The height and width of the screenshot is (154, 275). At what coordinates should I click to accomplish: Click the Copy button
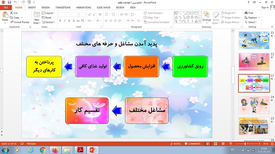(14, 18)
